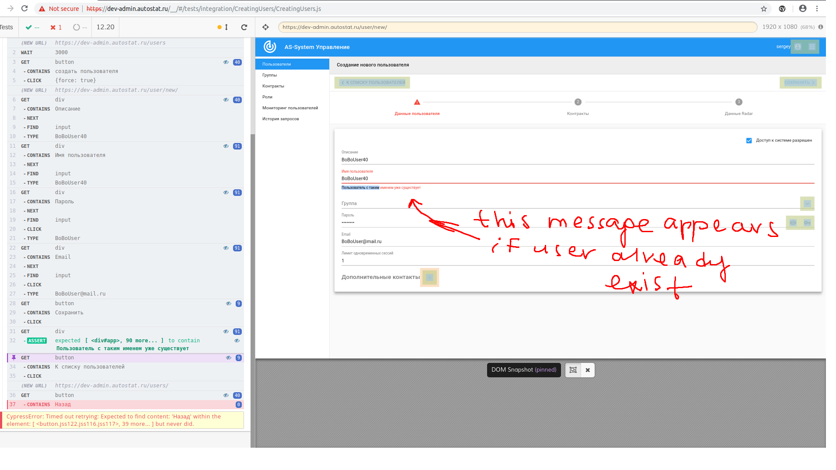Click the Cypress selector playground crosshair icon
This screenshot has width=836, height=470.
265,27
